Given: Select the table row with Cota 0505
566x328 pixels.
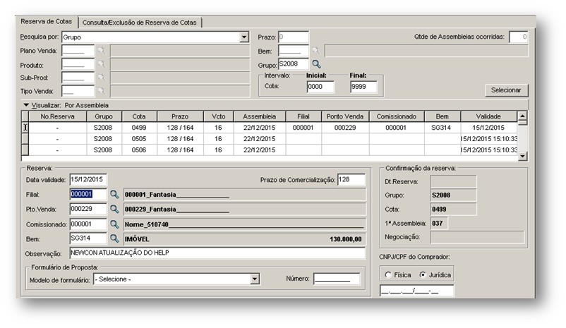Looking at the screenshot, I should [270, 139].
